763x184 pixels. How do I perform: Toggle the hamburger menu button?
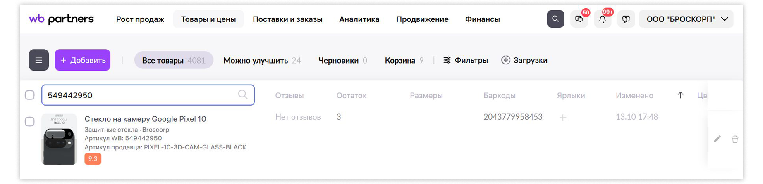click(39, 60)
